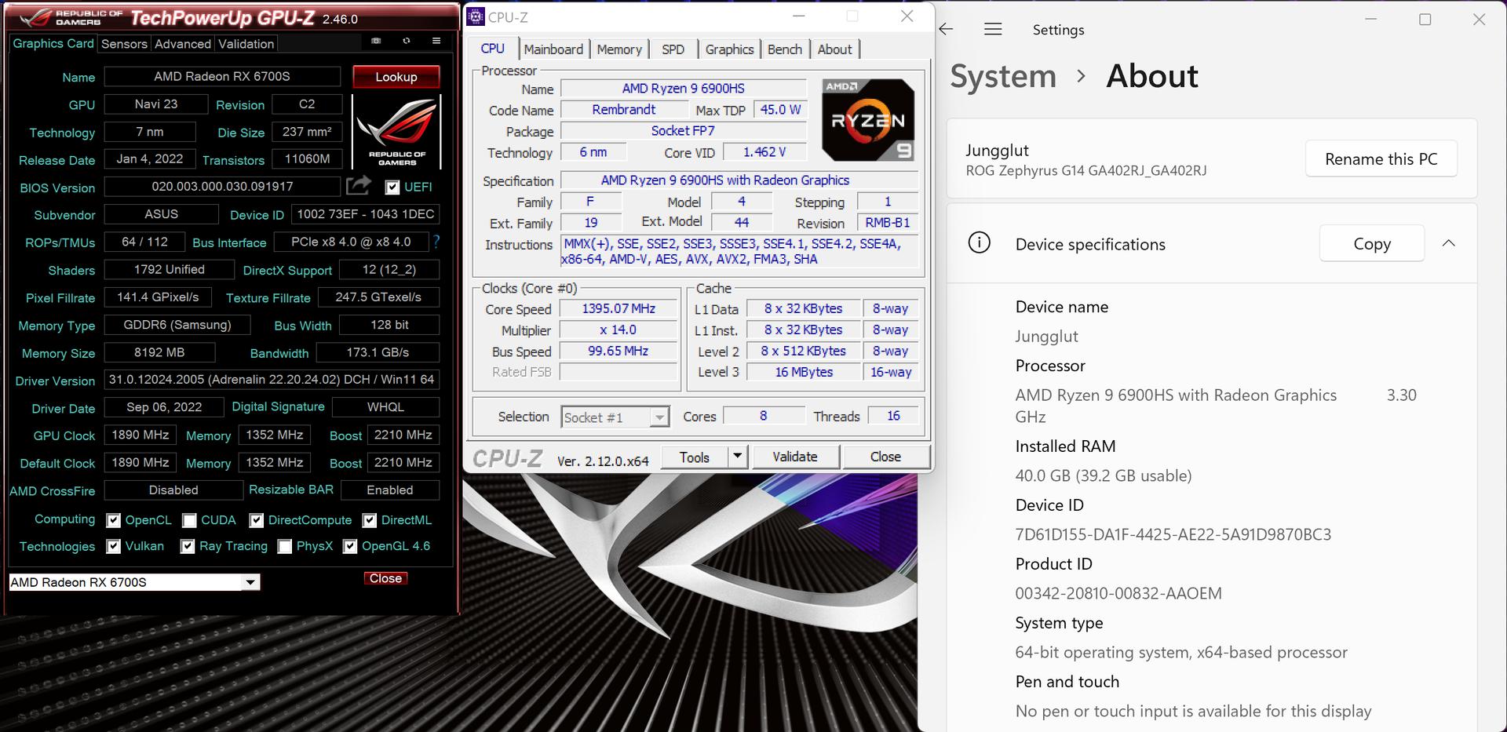The image size is (1507, 732).
Task: Click the Bus Interface question mark icon
Action: (x=436, y=242)
